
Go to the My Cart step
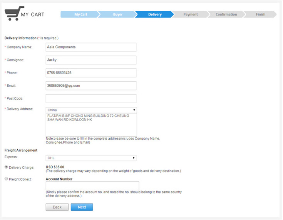pyautogui.click(x=81, y=15)
